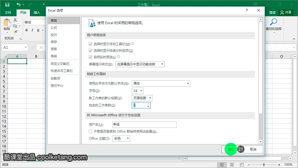Click scroll down arrow in options dialog
The image size is (298, 168).
tap(260, 142)
